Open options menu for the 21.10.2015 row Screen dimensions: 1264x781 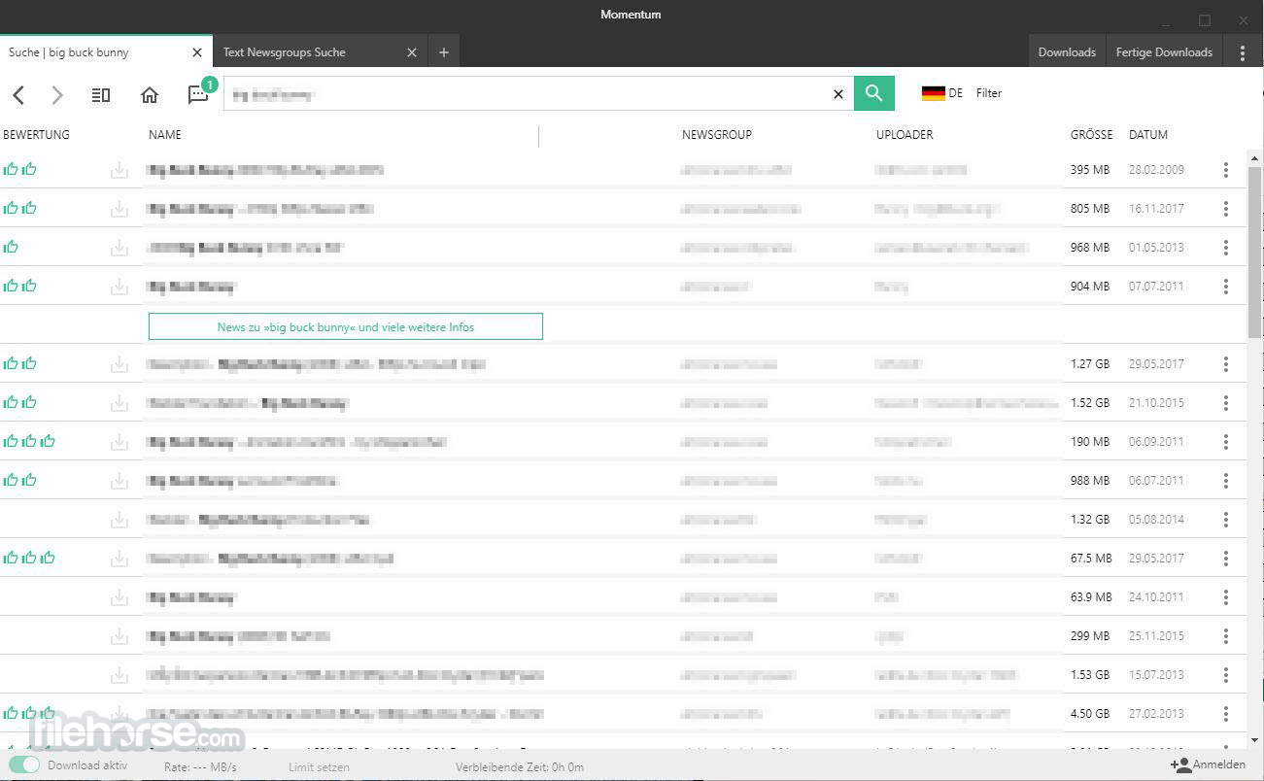coord(1226,403)
